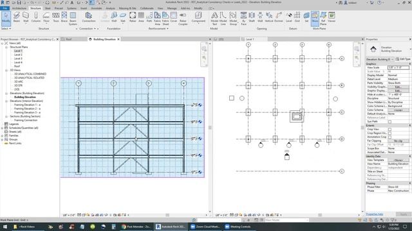Viewport: 412px width, 231px height.
Task: Collapse the 3D Views tree node
Action: 6,70
